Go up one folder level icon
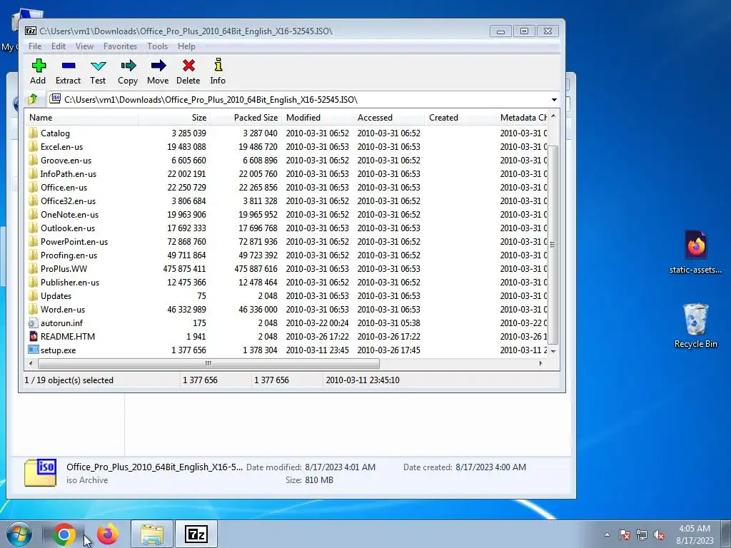The height and width of the screenshot is (548, 731). point(33,99)
